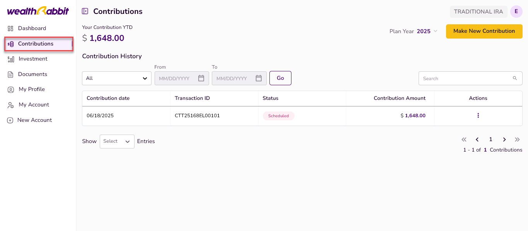Open the All status filter dropdown
The width and height of the screenshot is (528, 231).
(x=117, y=78)
